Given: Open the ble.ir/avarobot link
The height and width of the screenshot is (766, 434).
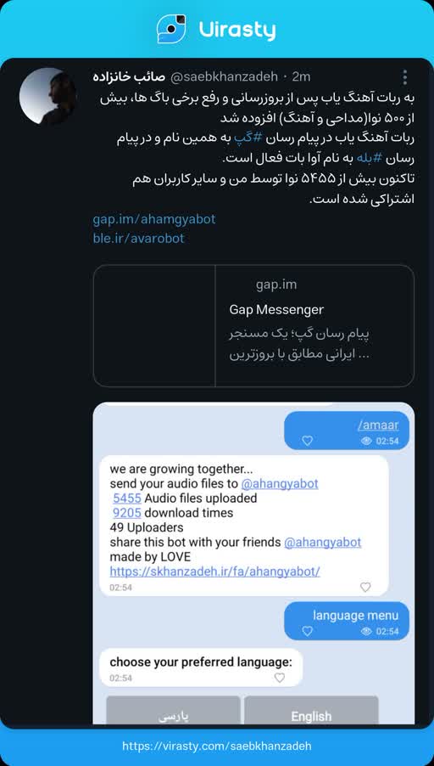Looking at the screenshot, I should tap(138, 239).
